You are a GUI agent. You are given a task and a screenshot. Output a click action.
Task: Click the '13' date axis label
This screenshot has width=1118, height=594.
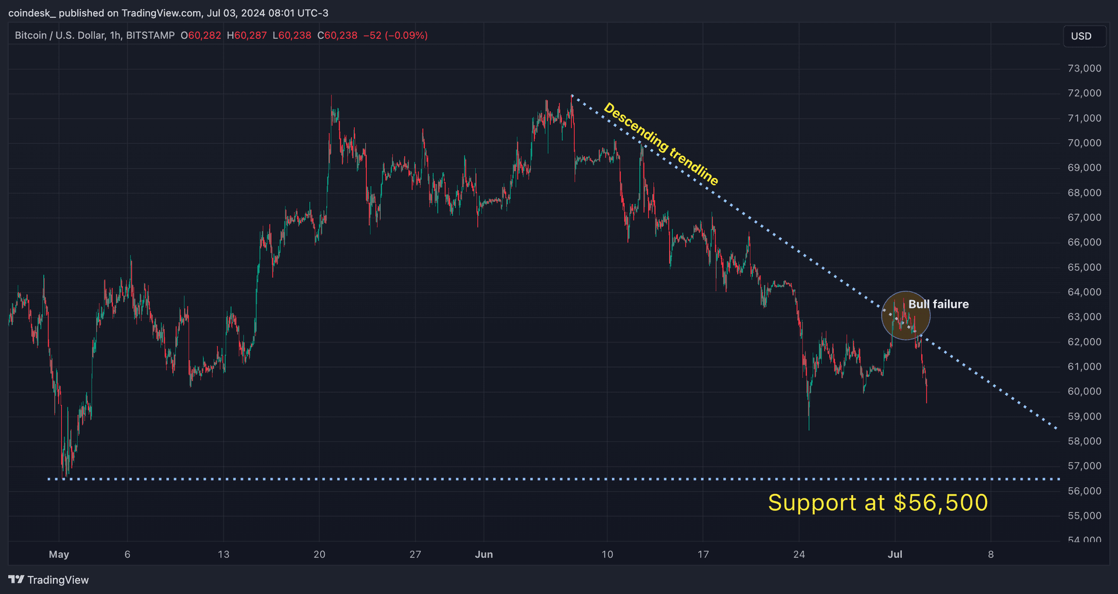[x=224, y=554]
